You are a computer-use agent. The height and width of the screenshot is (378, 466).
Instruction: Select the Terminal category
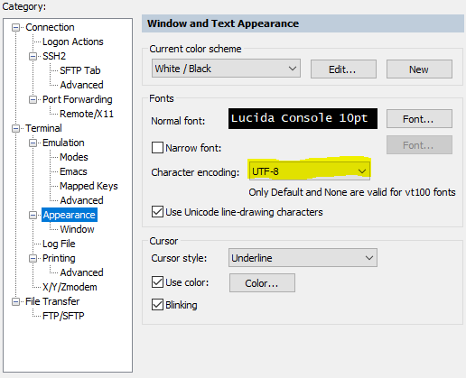coord(43,128)
